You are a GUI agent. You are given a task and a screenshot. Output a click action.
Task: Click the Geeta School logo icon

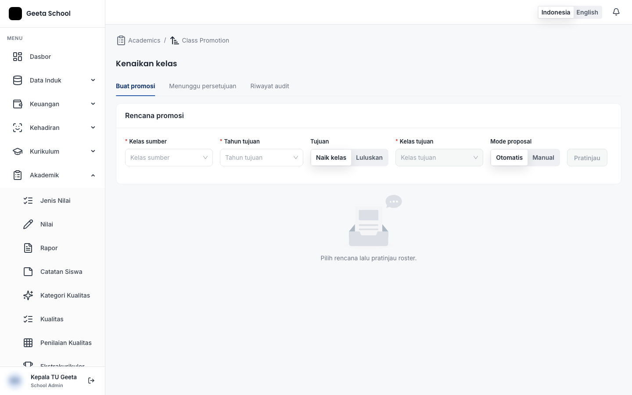tap(15, 14)
